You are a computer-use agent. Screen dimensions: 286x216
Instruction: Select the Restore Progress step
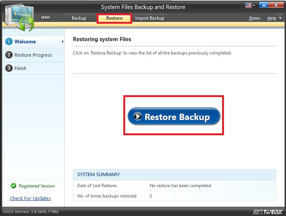tap(33, 55)
